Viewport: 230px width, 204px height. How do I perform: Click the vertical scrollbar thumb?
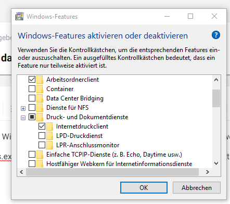click(x=216, y=98)
